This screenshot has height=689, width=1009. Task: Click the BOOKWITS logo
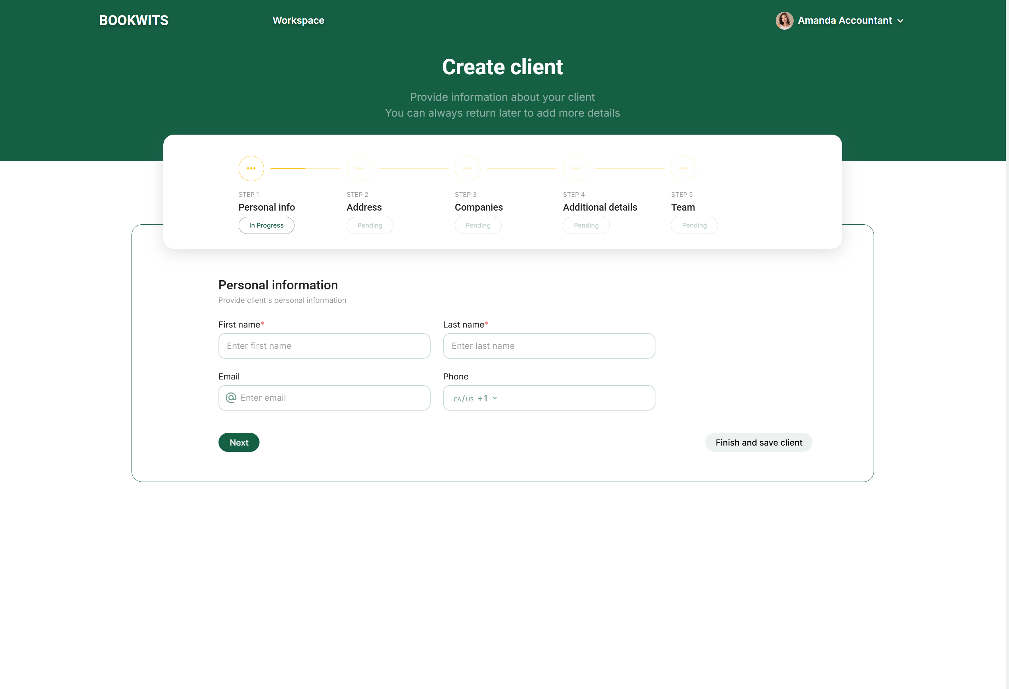134,20
